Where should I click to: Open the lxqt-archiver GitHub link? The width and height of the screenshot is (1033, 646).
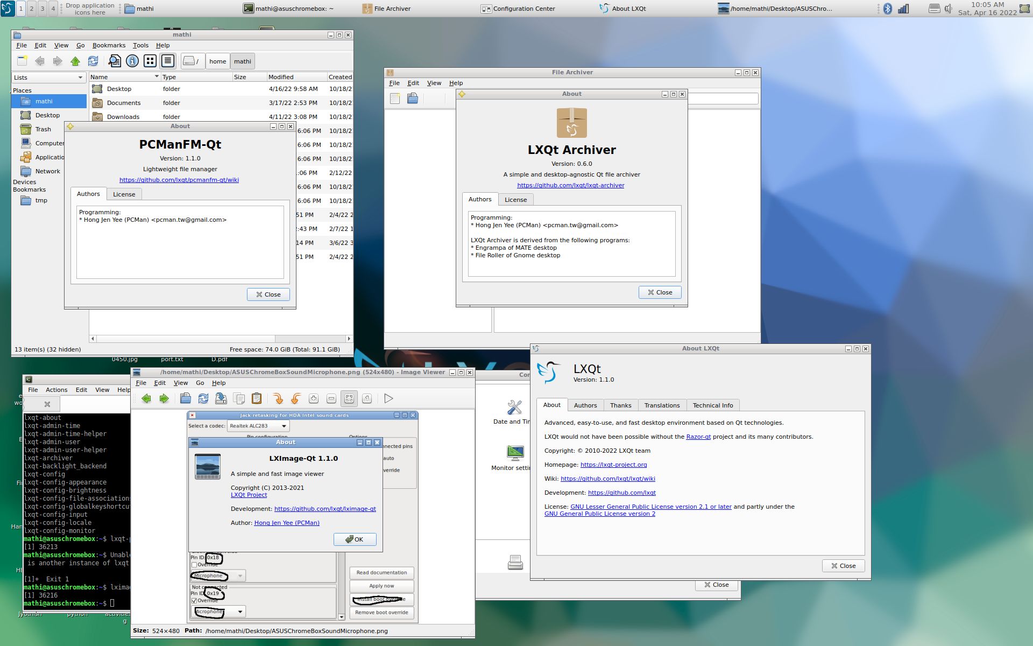click(571, 185)
